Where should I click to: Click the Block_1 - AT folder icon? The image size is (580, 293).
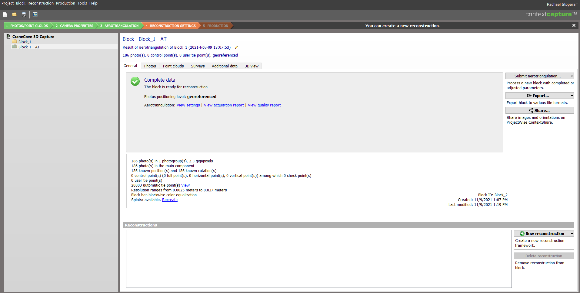(x=14, y=47)
